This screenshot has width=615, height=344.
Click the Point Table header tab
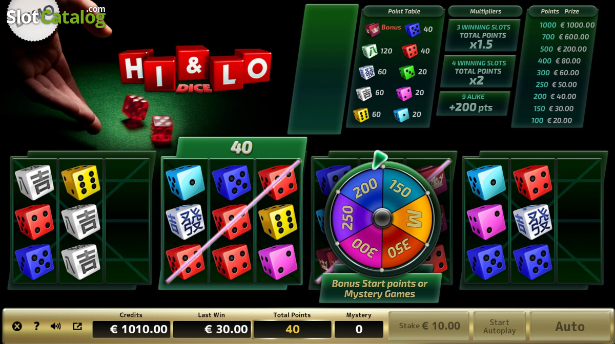pos(404,11)
